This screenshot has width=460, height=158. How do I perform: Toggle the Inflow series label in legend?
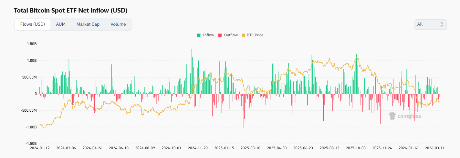[208, 35]
